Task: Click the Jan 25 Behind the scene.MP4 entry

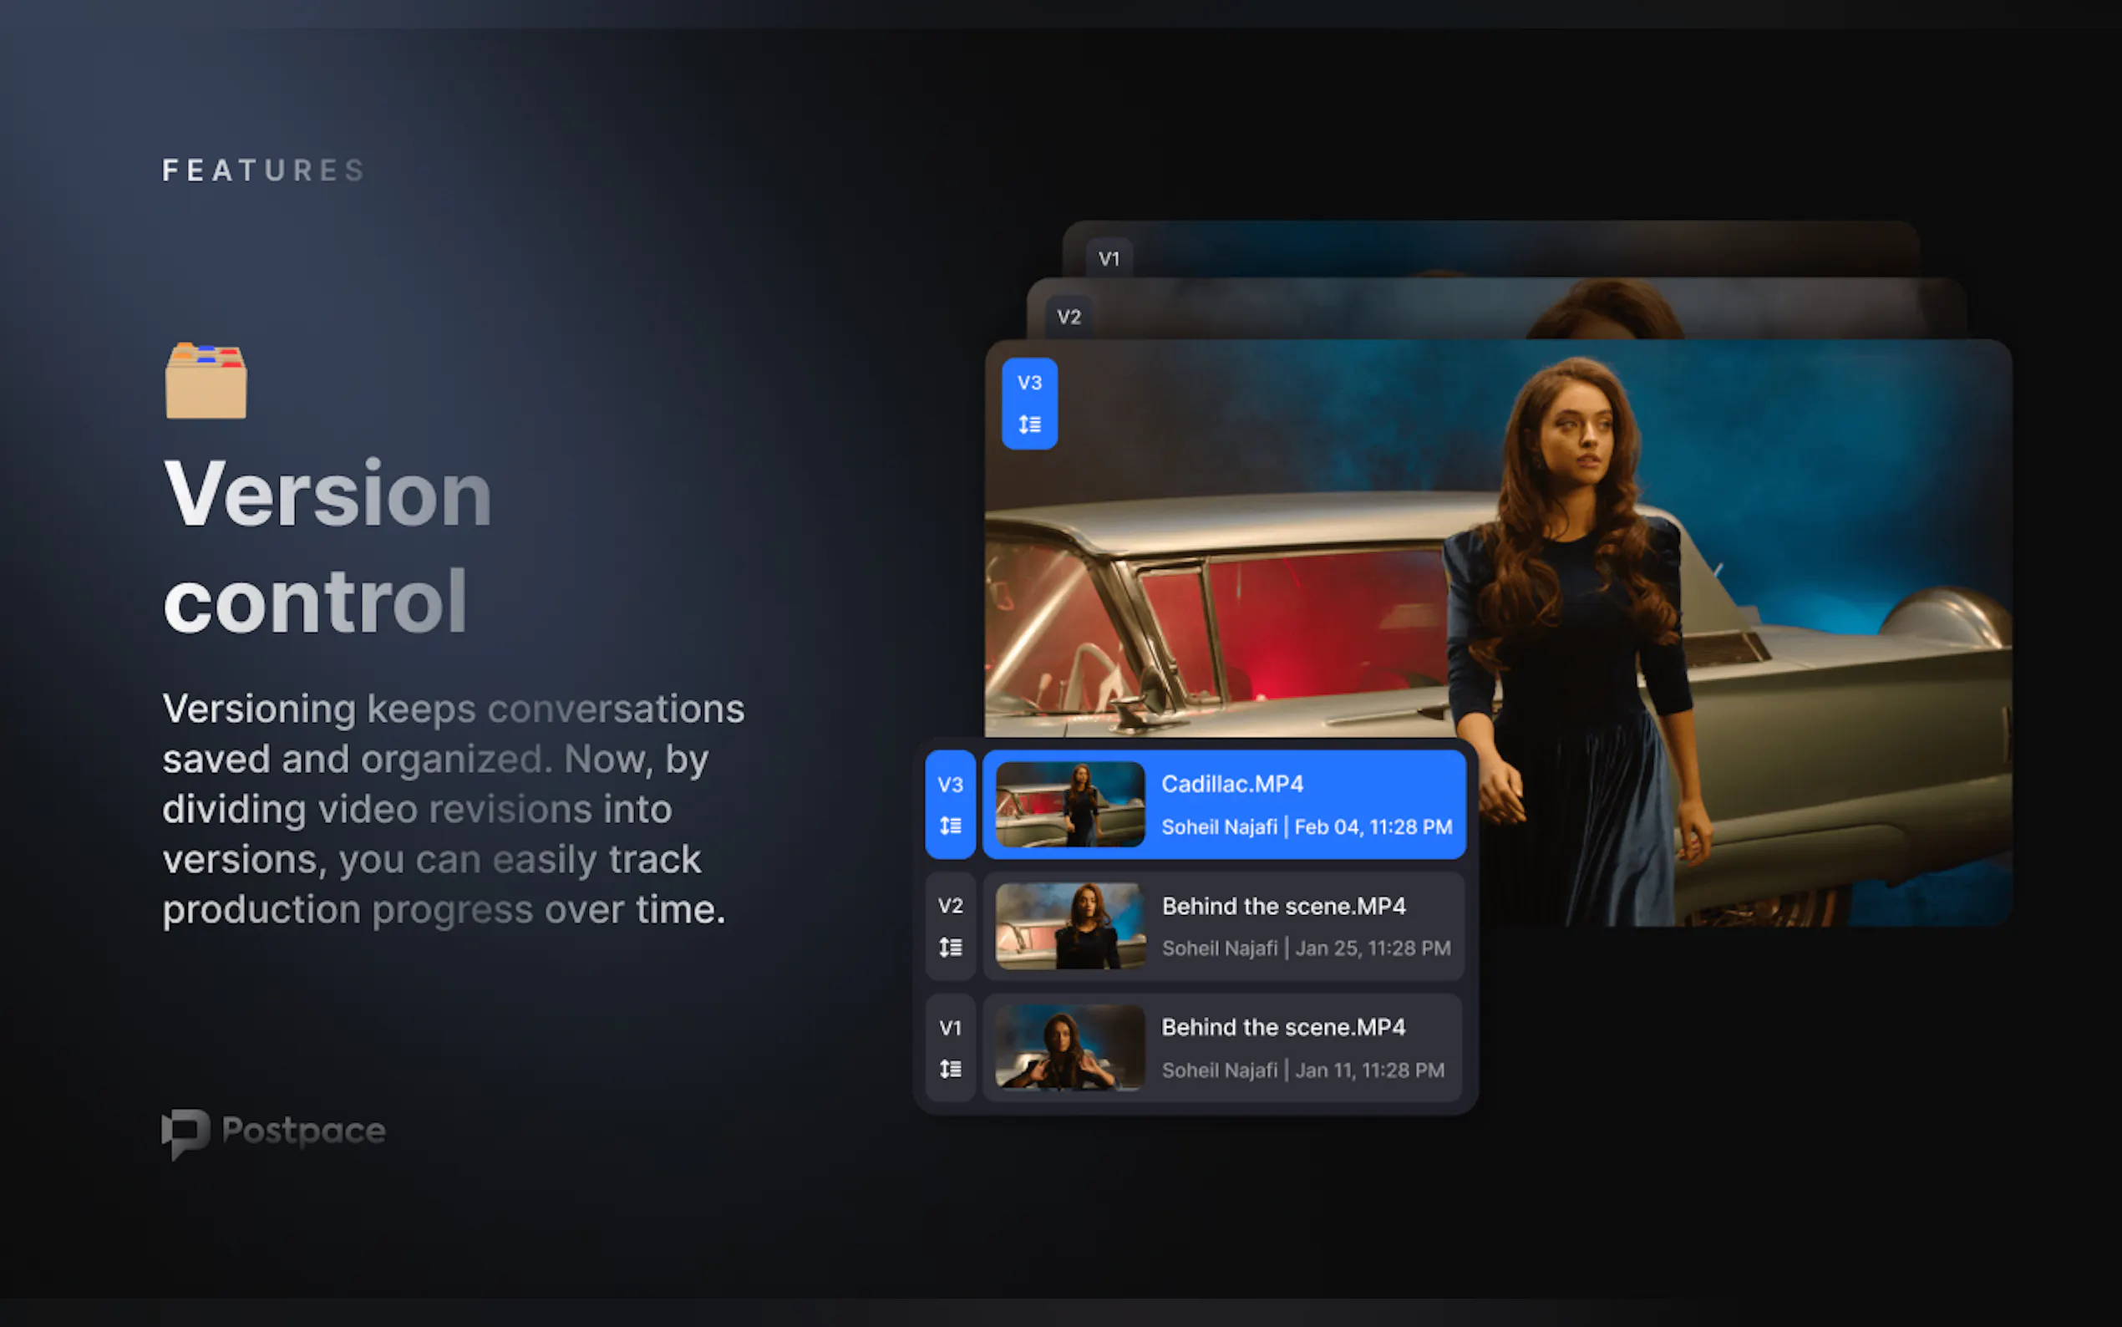Action: click(x=1282, y=907)
